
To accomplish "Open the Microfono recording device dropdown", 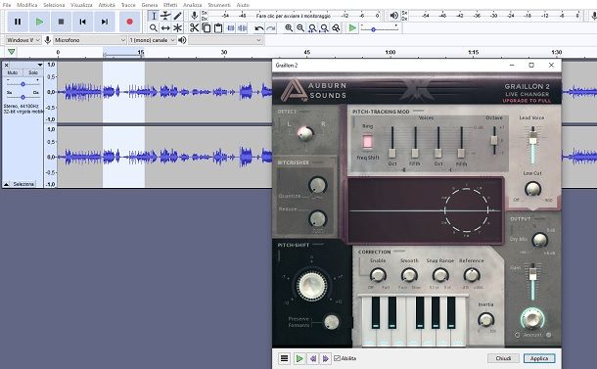I will tap(90, 40).
